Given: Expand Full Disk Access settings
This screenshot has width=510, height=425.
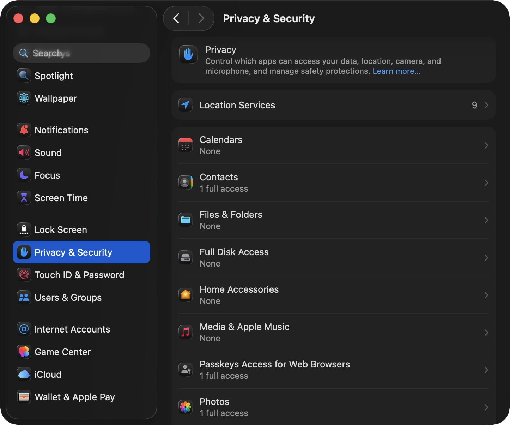Looking at the screenshot, I should 333,257.
